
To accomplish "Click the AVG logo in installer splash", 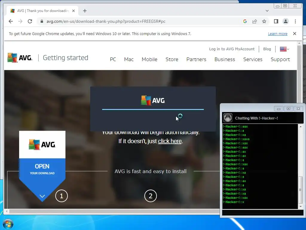I will [153, 100].
